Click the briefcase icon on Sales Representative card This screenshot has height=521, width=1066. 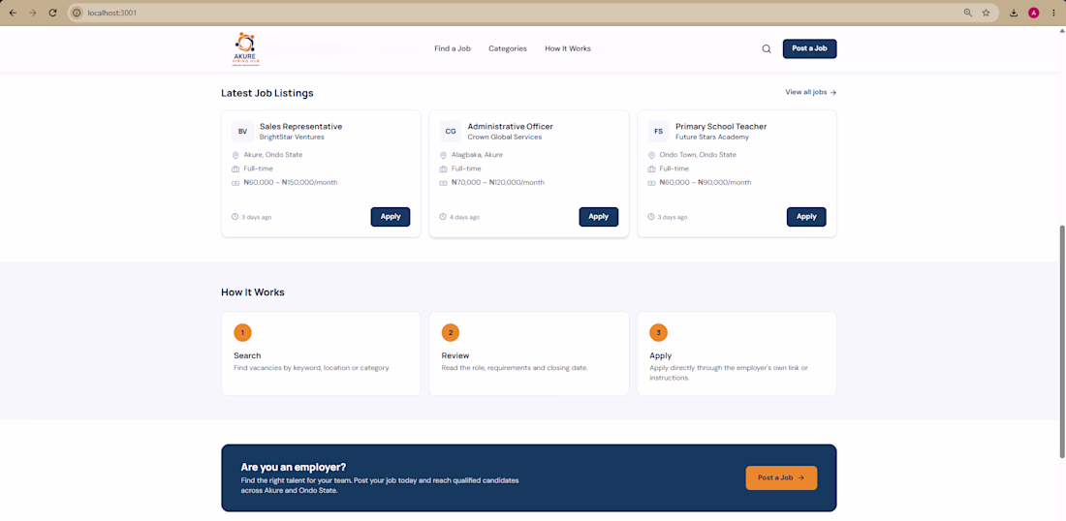tap(235, 169)
